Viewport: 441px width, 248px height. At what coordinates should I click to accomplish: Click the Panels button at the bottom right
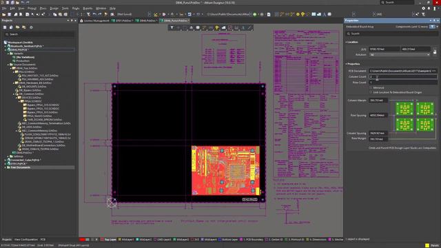click(435, 245)
